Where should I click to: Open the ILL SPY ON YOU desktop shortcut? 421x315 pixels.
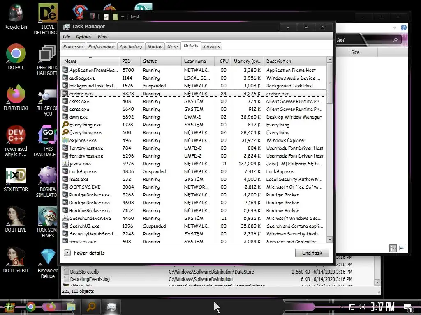(47, 101)
